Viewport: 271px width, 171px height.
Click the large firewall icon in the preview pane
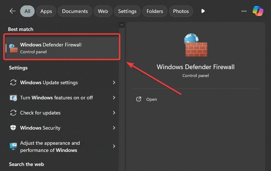[196, 45]
